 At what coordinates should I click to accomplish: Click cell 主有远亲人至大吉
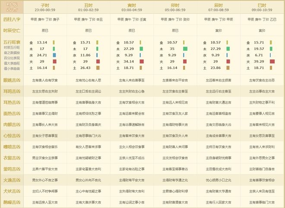click(x=45, y=202)
